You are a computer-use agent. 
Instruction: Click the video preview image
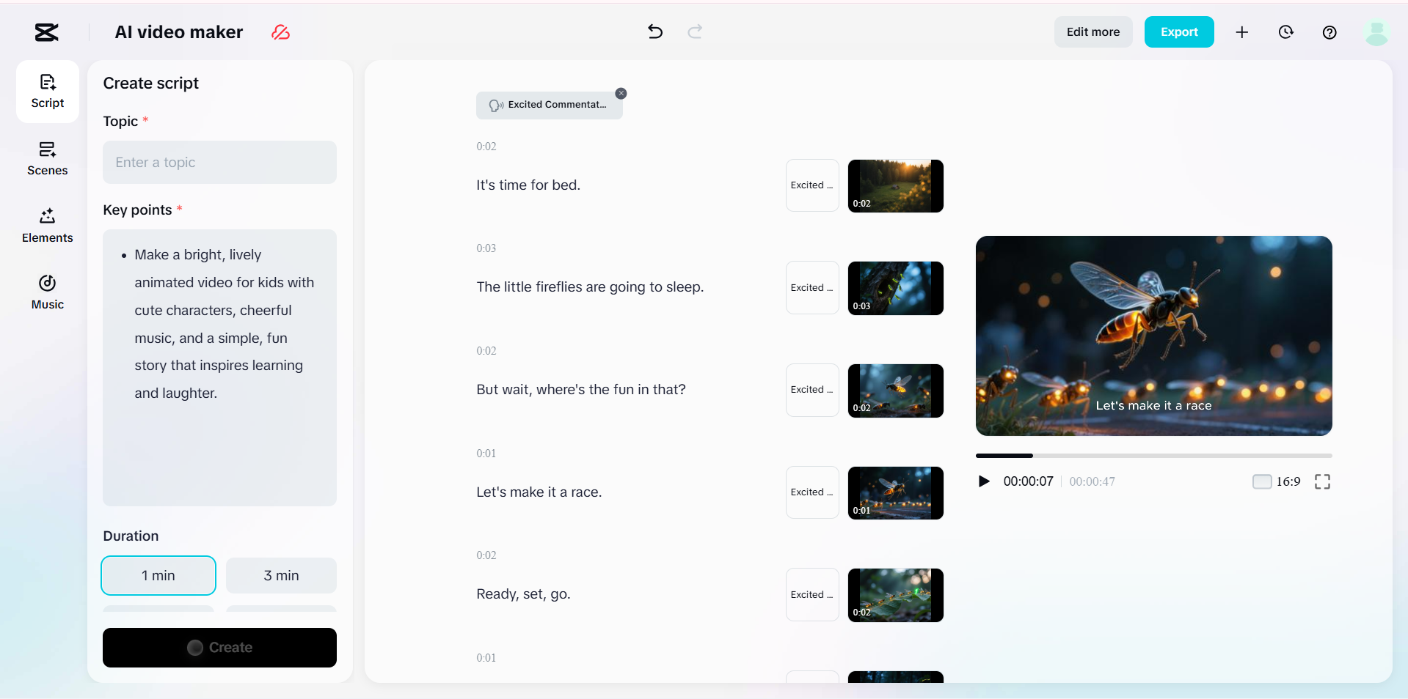1153,336
